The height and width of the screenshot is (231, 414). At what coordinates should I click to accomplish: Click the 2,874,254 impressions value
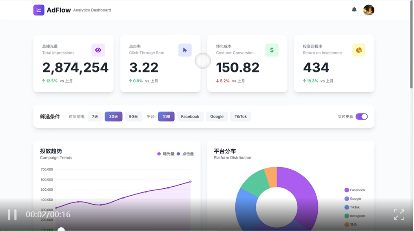[75, 68]
